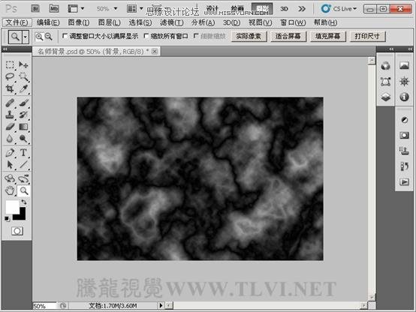Select the Move tool
Viewport: 416px width, 312px height.
tap(23, 64)
